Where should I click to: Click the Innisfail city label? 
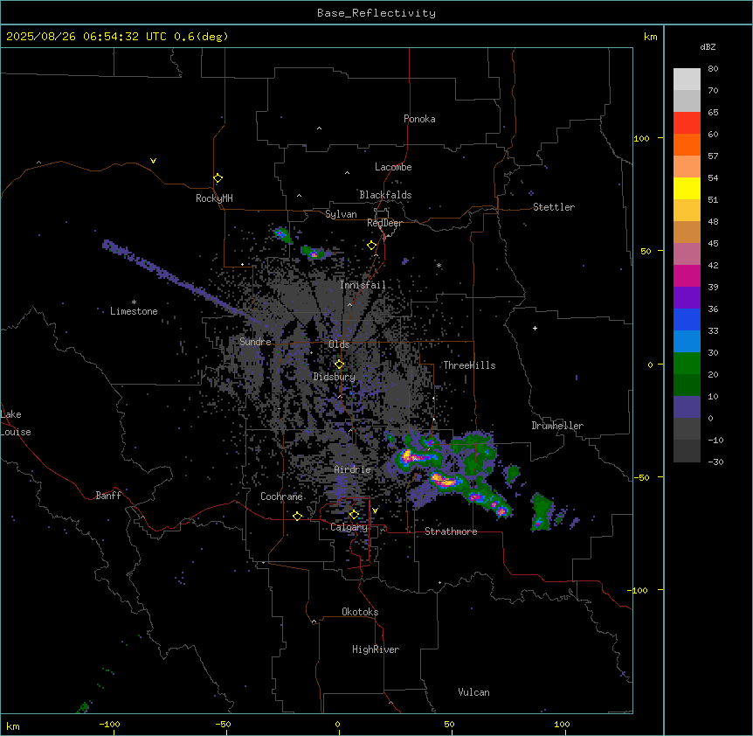pyautogui.click(x=363, y=285)
